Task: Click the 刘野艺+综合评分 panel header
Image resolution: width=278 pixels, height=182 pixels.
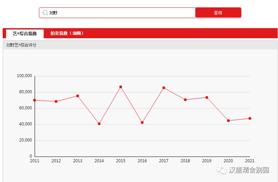Action: click(x=140, y=45)
